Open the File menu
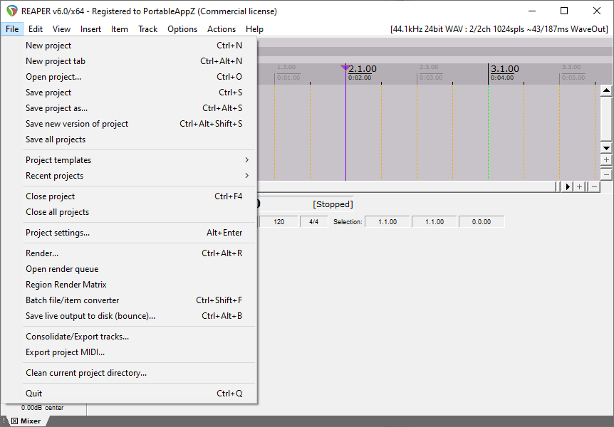Image resolution: width=614 pixels, height=427 pixels. (x=12, y=29)
